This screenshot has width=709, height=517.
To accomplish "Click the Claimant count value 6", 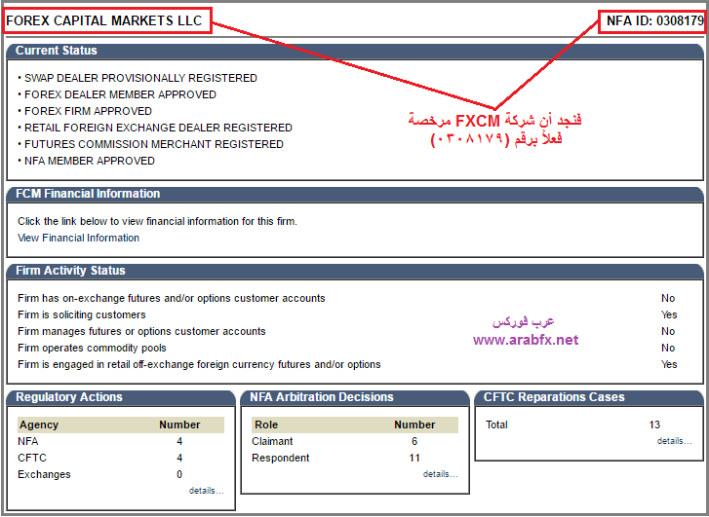I will (x=414, y=442).
